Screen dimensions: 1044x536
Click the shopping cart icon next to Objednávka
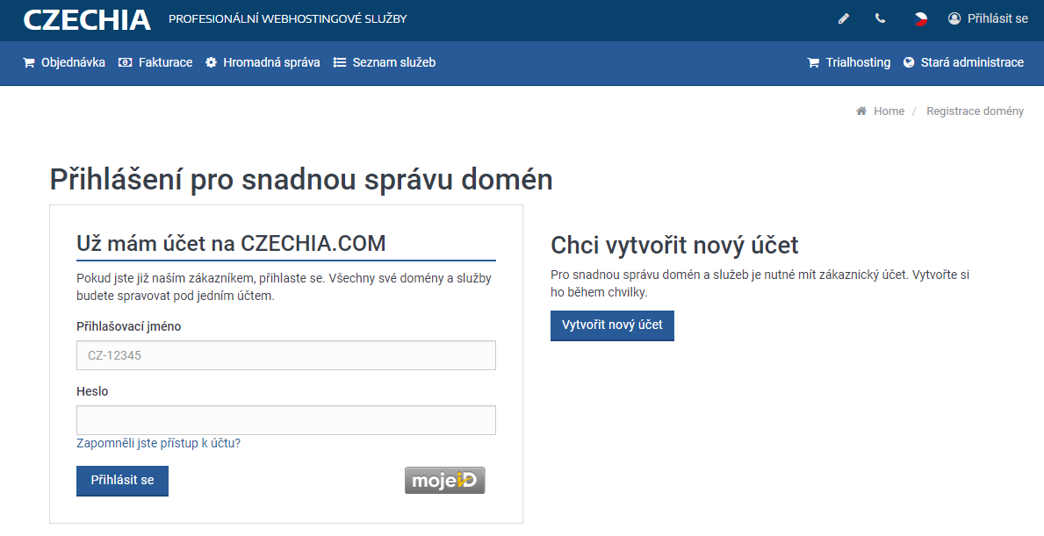click(x=29, y=62)
